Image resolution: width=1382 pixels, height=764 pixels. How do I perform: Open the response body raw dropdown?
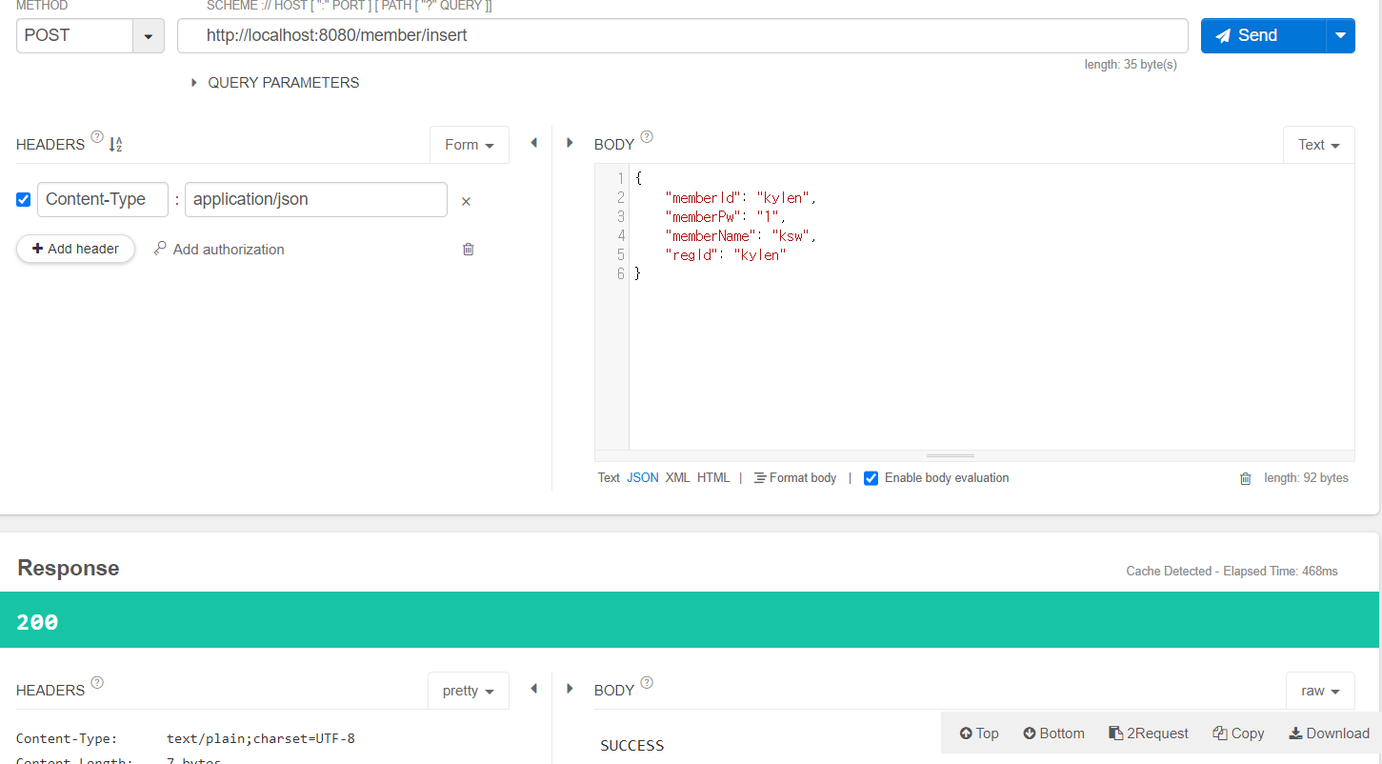point(1320,691)
